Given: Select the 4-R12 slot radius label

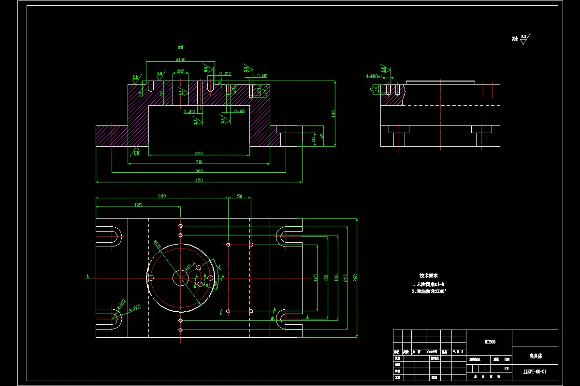Looking at the screenshot, I should tap(121, 303).
